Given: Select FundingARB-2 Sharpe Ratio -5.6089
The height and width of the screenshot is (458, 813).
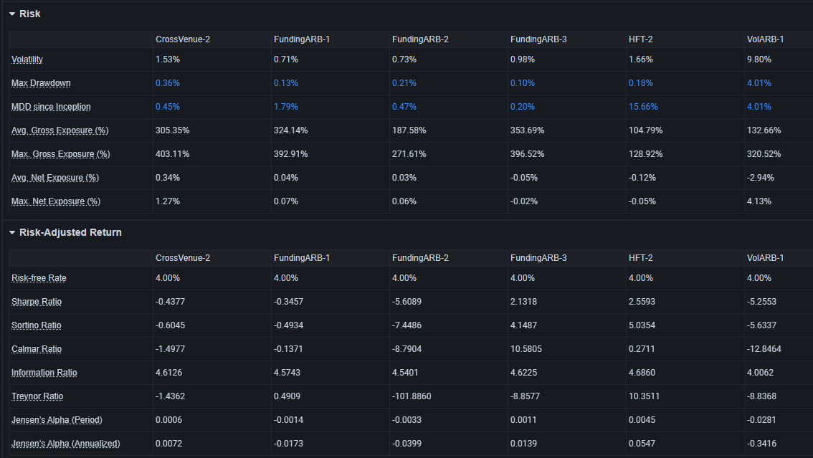Looking at the screenshot, I should [x=406, y=302].
